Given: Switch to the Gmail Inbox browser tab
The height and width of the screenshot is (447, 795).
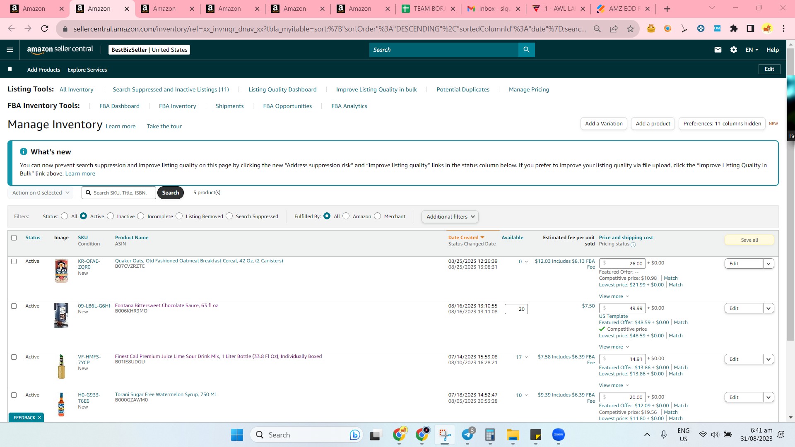Looking at the screenshot, I should (494, 9).
